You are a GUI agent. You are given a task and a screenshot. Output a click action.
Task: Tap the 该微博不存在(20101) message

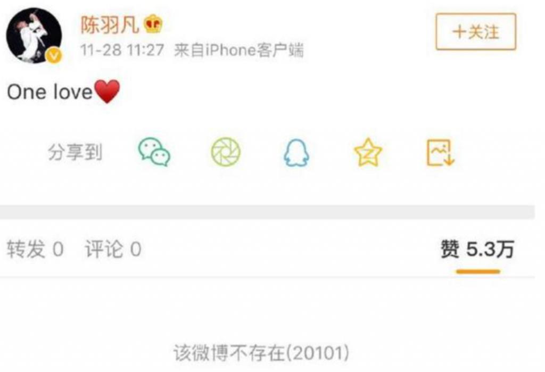coord(261,353)
